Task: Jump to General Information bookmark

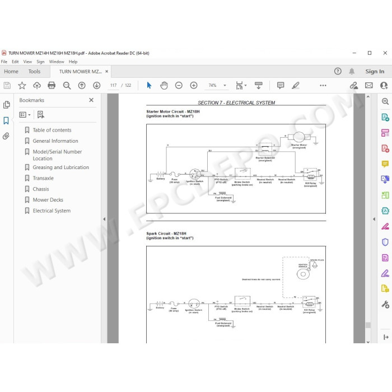Action: pyautogui.click(x=55, y=141)
